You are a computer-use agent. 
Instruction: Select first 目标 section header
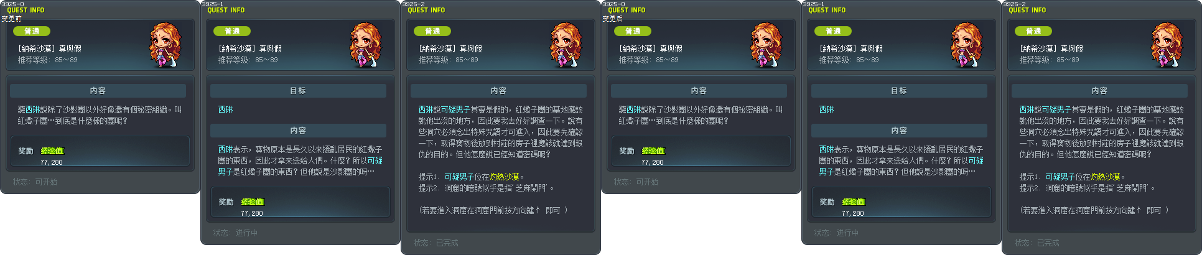point(298,91)
